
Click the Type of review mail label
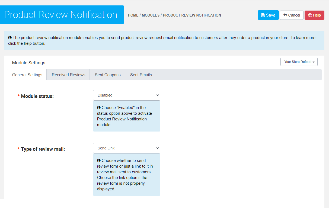[x=43, y=149]
